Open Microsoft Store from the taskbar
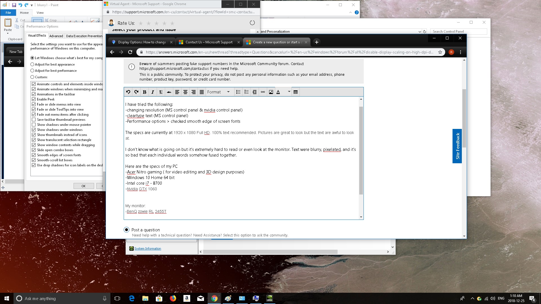This screenshot has height=304, width=541. [159, 298]
